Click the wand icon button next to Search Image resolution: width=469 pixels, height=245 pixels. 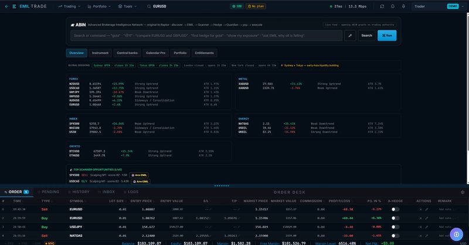(x=350, y=36)
